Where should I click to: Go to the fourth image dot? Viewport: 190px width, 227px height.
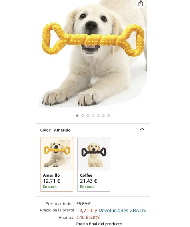[93, 115]
